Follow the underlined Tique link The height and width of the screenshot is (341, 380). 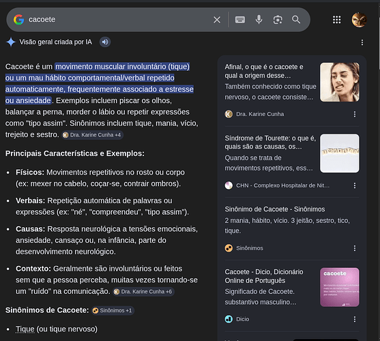click(x=25, y=329)
